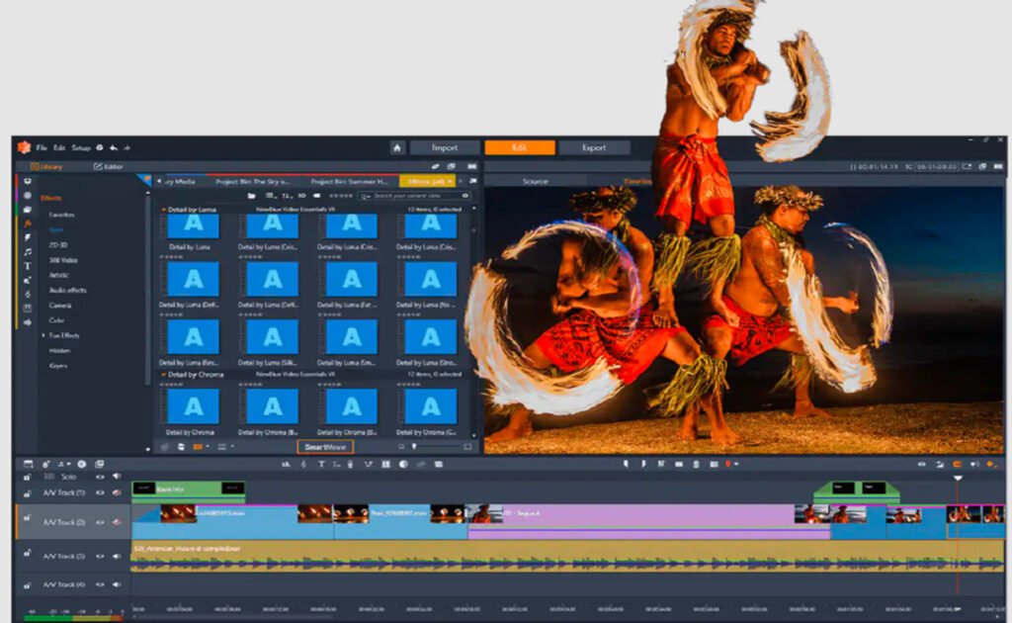Click the Home icon beside Import

click(x=397, y=147)
